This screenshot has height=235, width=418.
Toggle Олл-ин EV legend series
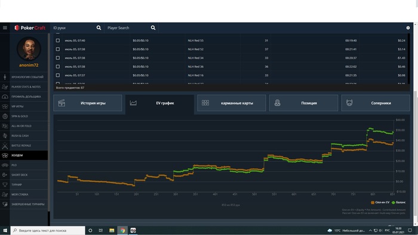(x=380, y=203)
